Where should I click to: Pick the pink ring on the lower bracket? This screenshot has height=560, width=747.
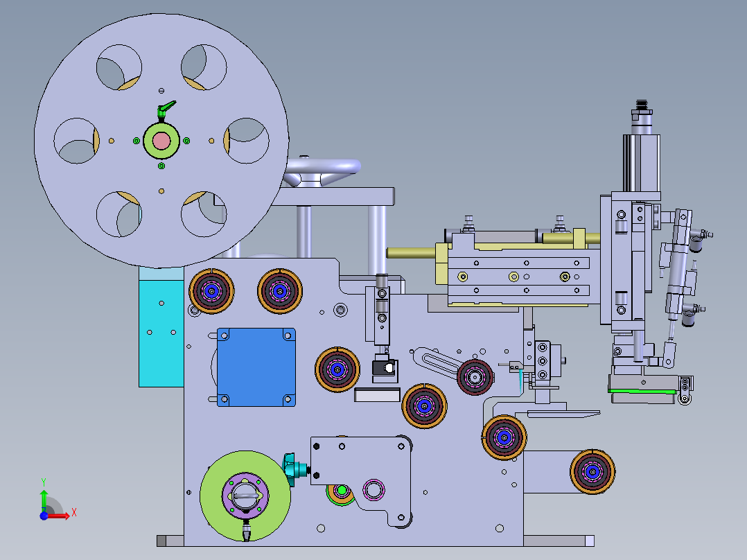373,489
